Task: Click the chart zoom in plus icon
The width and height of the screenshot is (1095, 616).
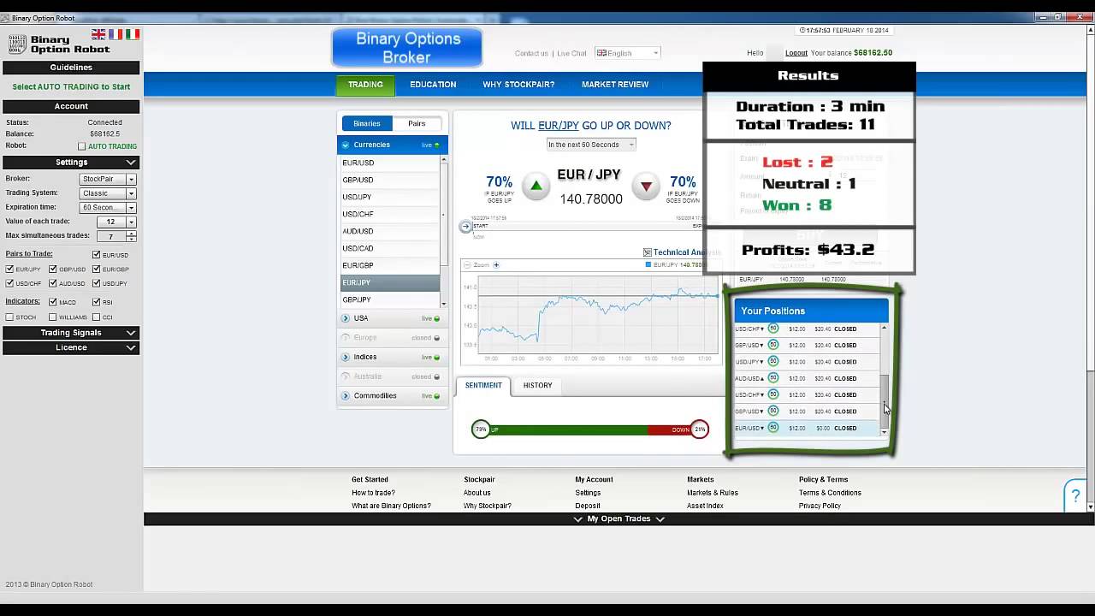Action: pyautogui.click(x=496, y=265)
